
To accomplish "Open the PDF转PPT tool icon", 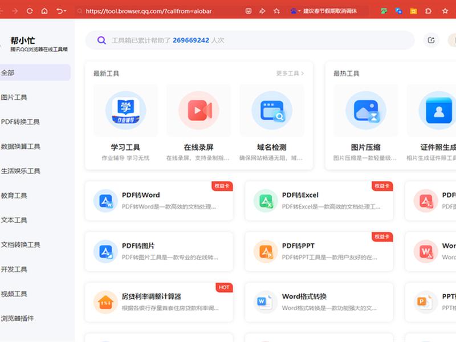I will [x=266, y=251].
